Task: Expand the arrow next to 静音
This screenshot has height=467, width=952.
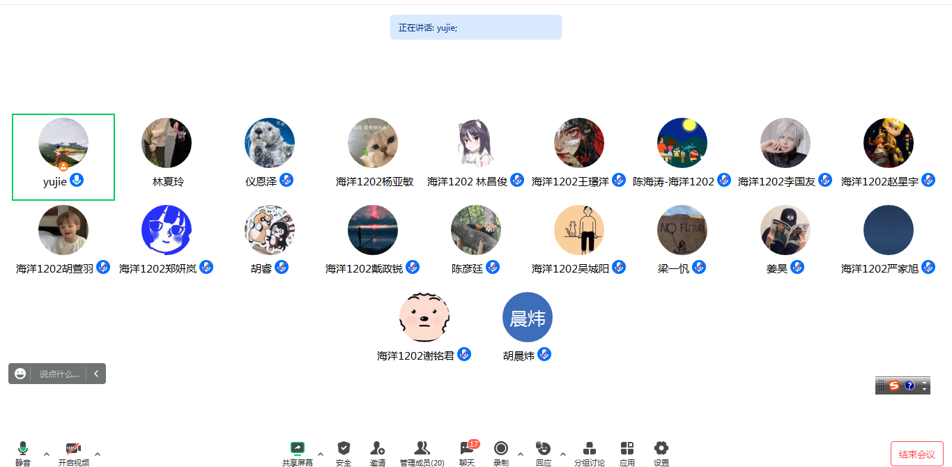Action: (47, 454)
